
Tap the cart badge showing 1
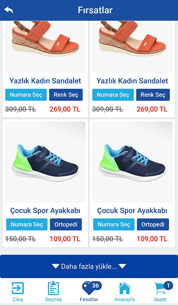point(168,285)
